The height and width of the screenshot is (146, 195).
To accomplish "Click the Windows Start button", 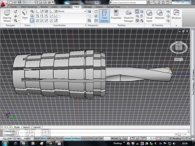I will (5, 143).
